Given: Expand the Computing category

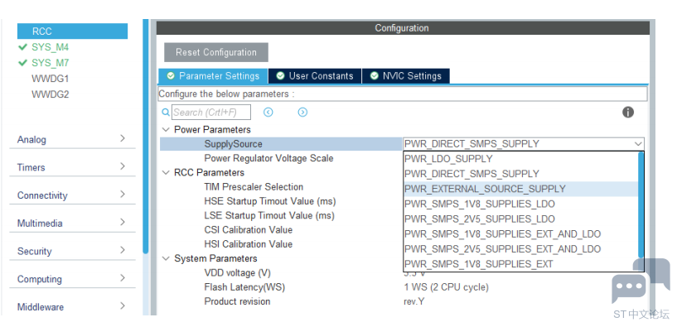Looking at the screenshot, I should point(72,279).
